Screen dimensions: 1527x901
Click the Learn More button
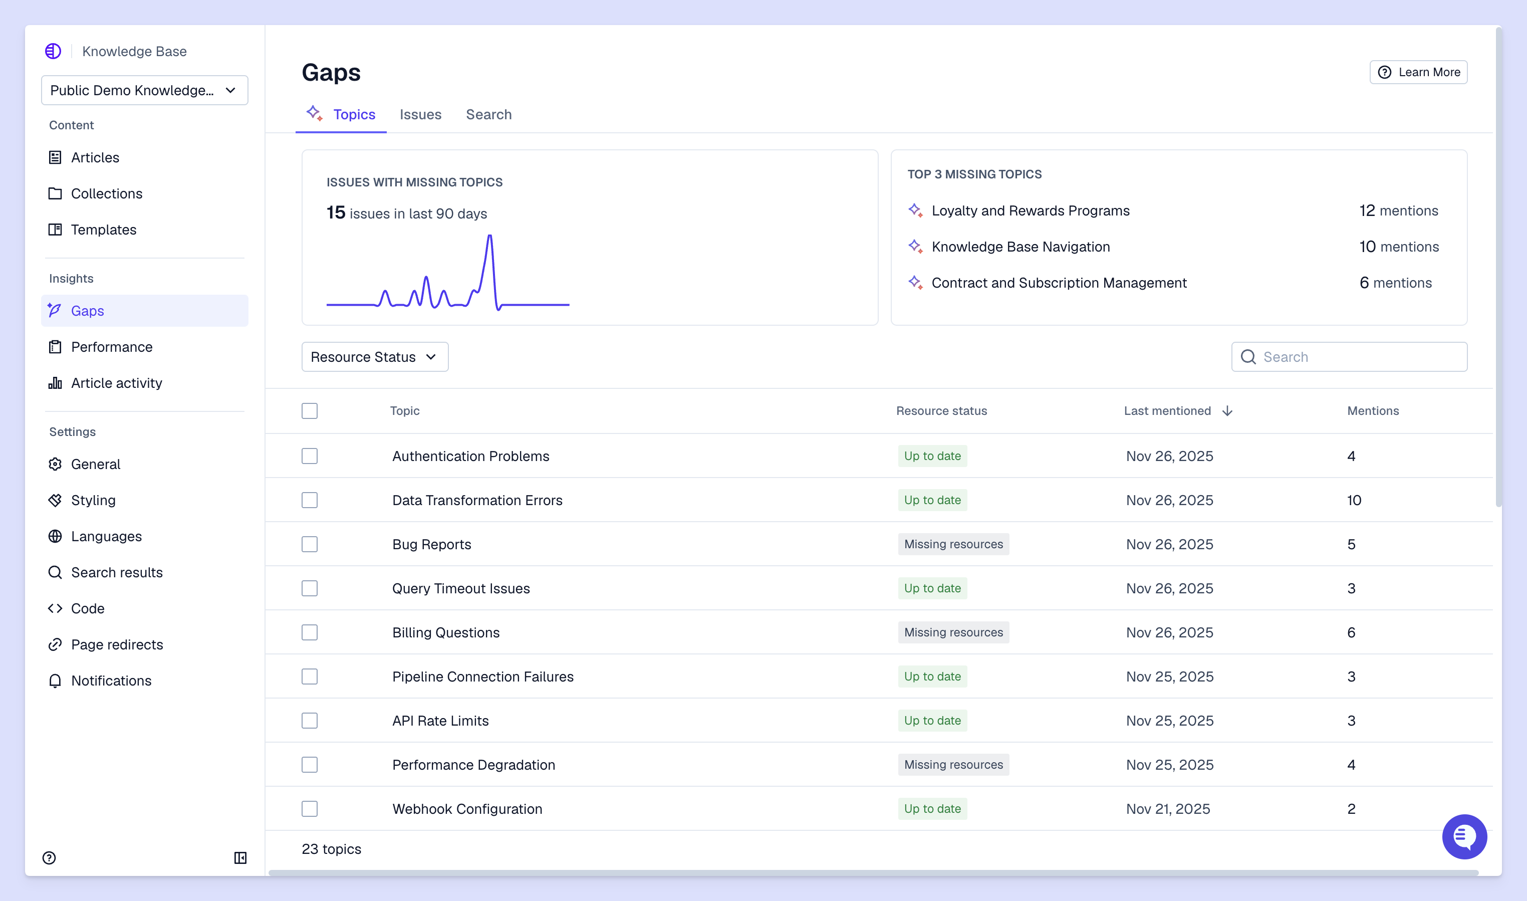[x=1418, y=72]
